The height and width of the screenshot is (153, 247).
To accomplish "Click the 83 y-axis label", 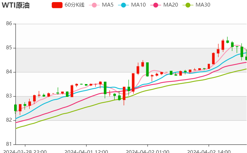I will 9,96.
